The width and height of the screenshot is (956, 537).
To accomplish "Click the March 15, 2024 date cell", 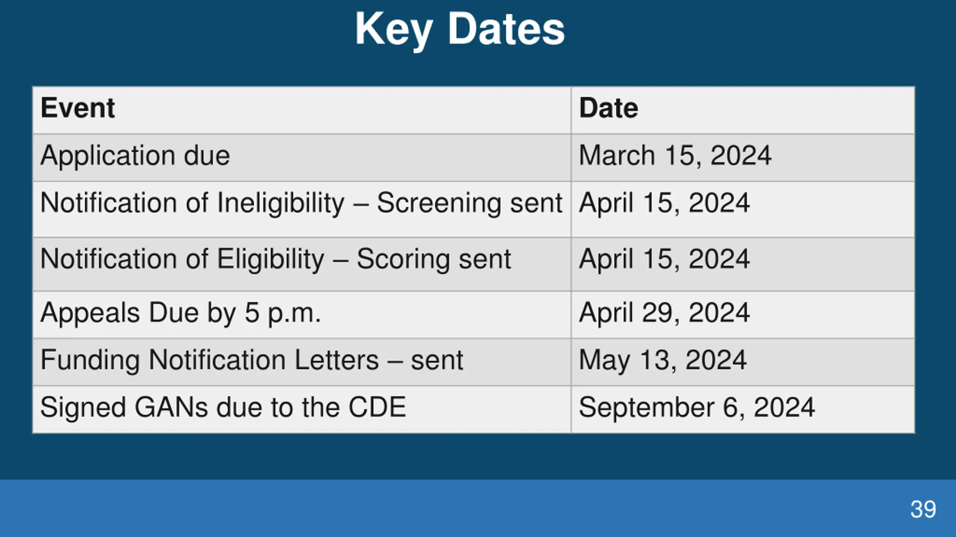I will 743,157.
